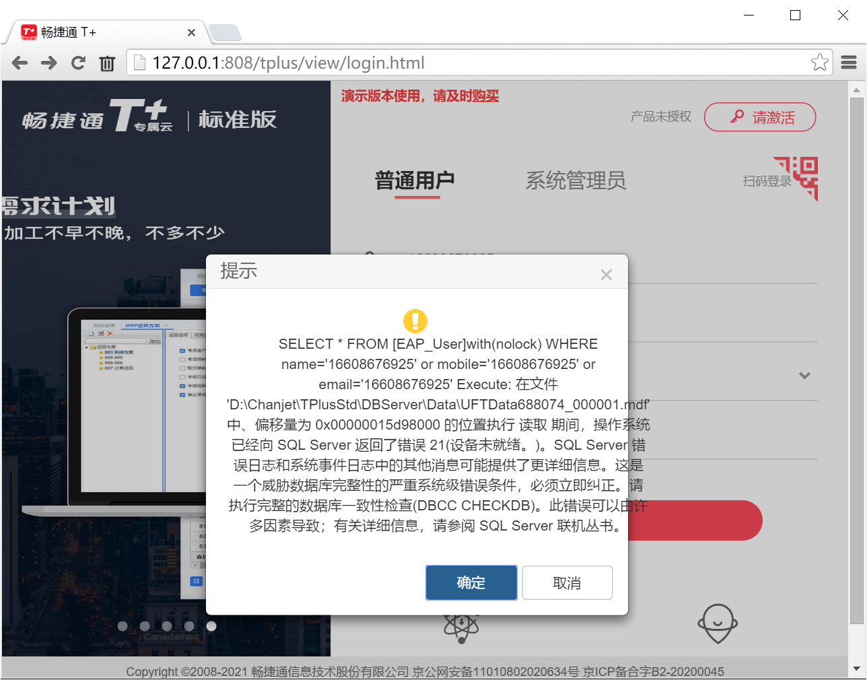Click the 提示 dialog title
This screenshot has width=867, height=680.
coord(238,271)
